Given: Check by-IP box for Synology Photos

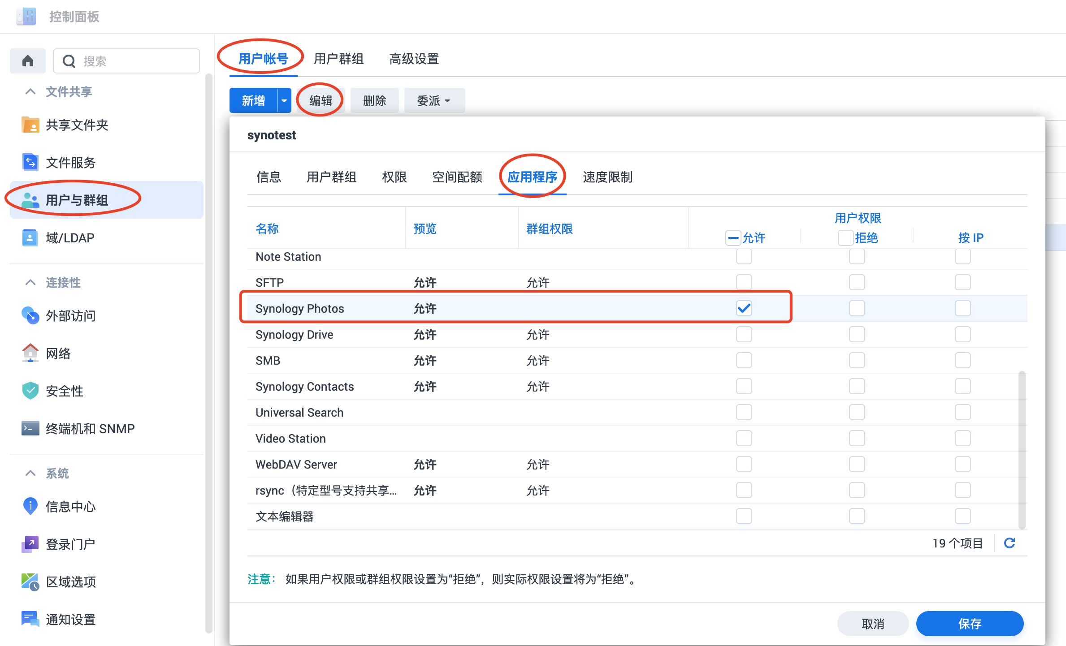Looking at the screenshot, I should (x=963, y=308).
